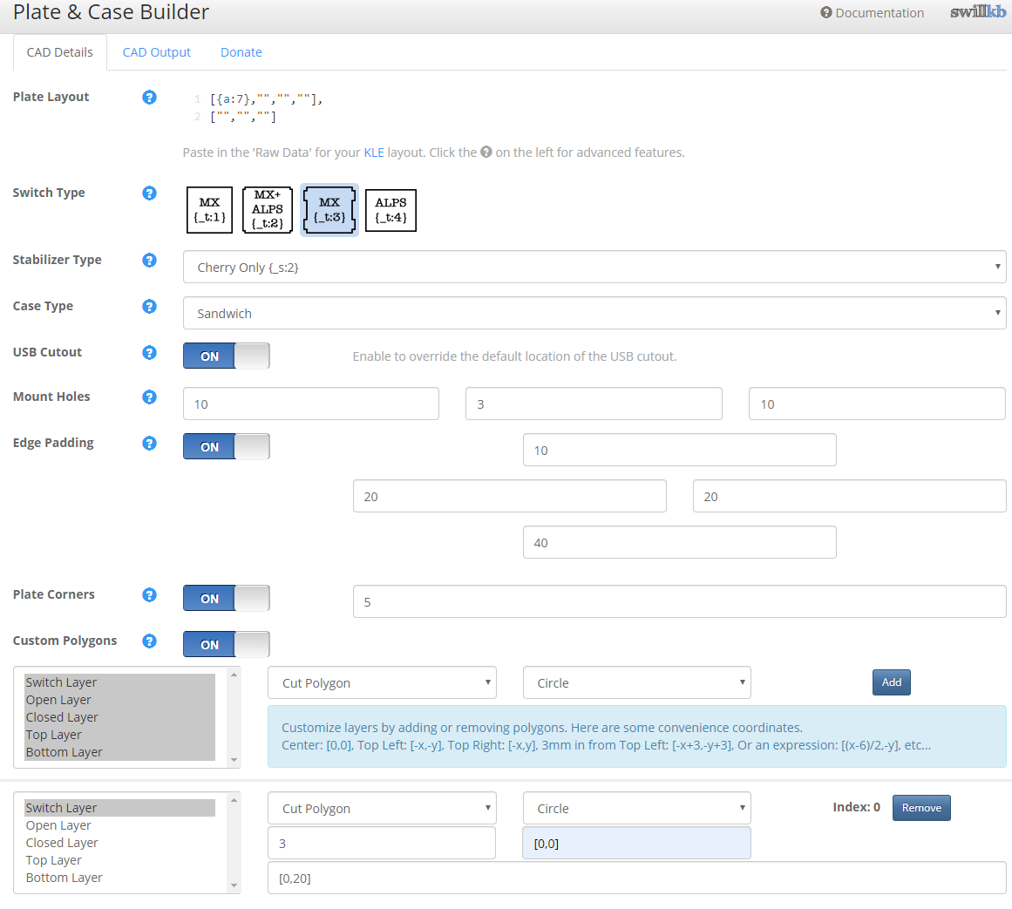
Task: Select Top Layer in Index 0 list
Action: pos(119,860)
